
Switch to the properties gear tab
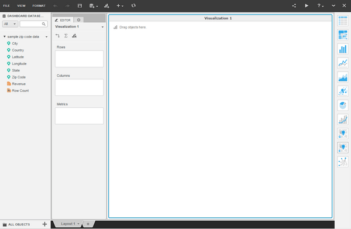[78, 20]
